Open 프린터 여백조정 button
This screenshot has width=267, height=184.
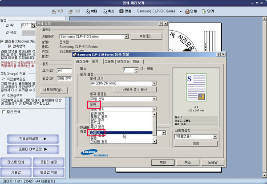coord(33,149)
